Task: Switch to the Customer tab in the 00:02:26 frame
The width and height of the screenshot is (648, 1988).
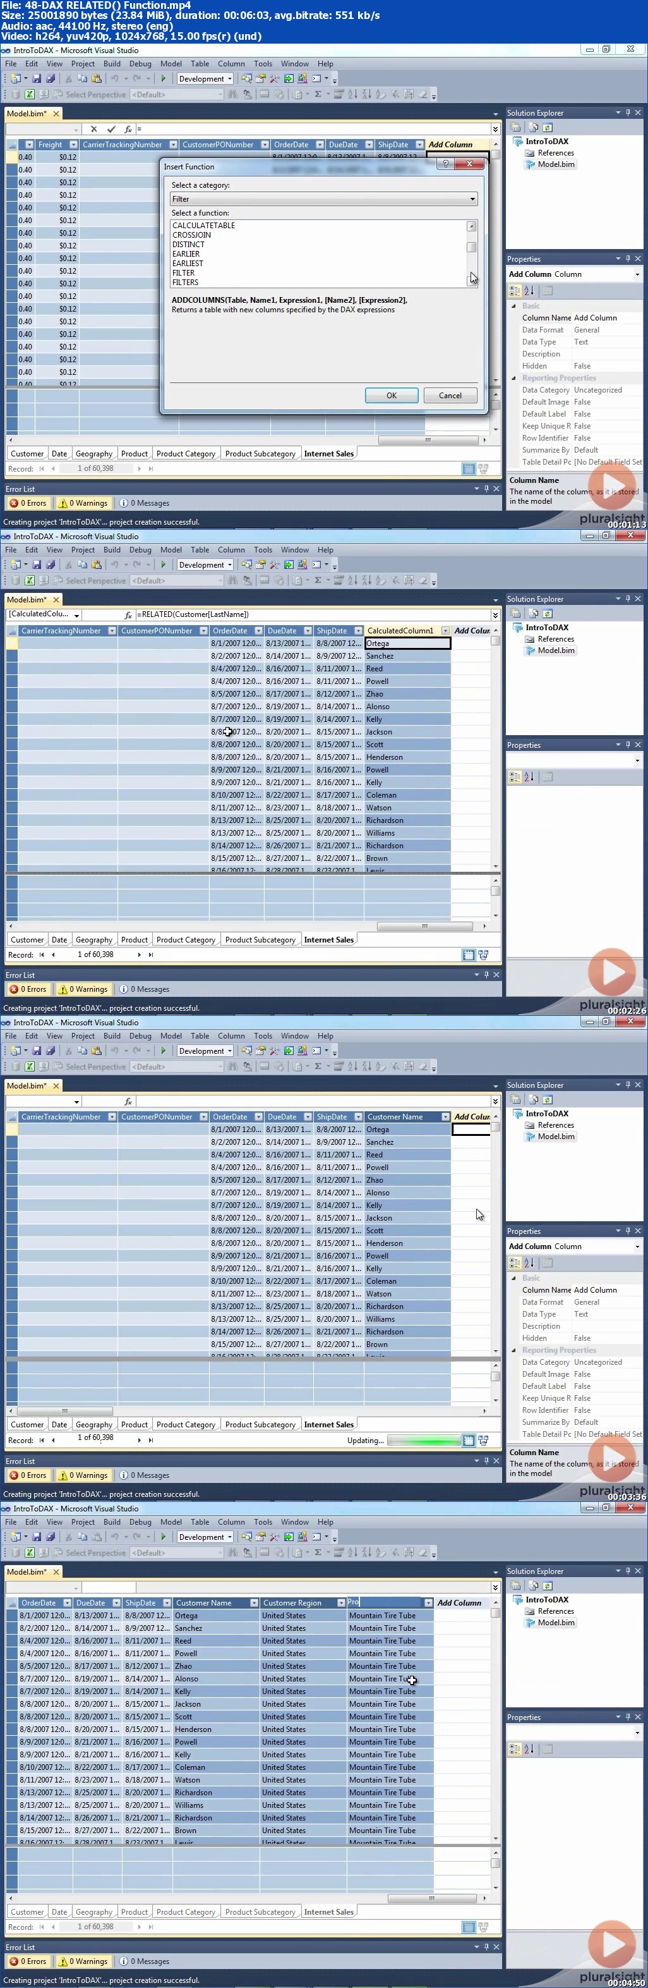Action: point(27,940)
